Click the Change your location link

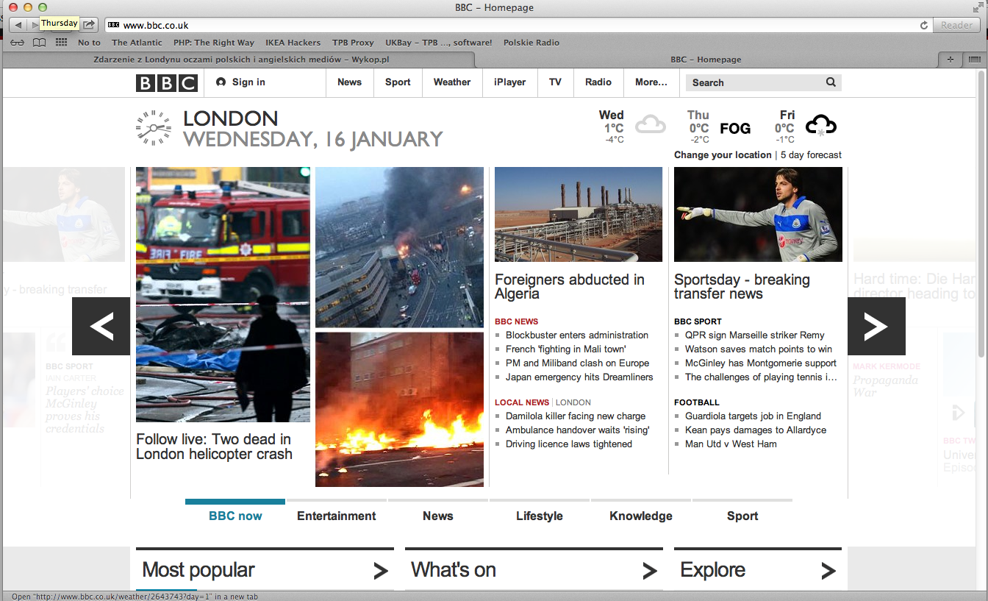pos(723,155)
